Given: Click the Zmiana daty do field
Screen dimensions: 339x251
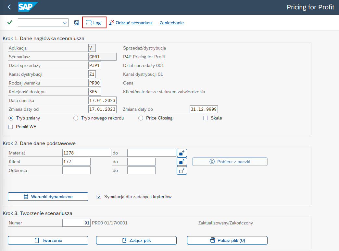Looking at the screenshot, I should coord(204,109).
